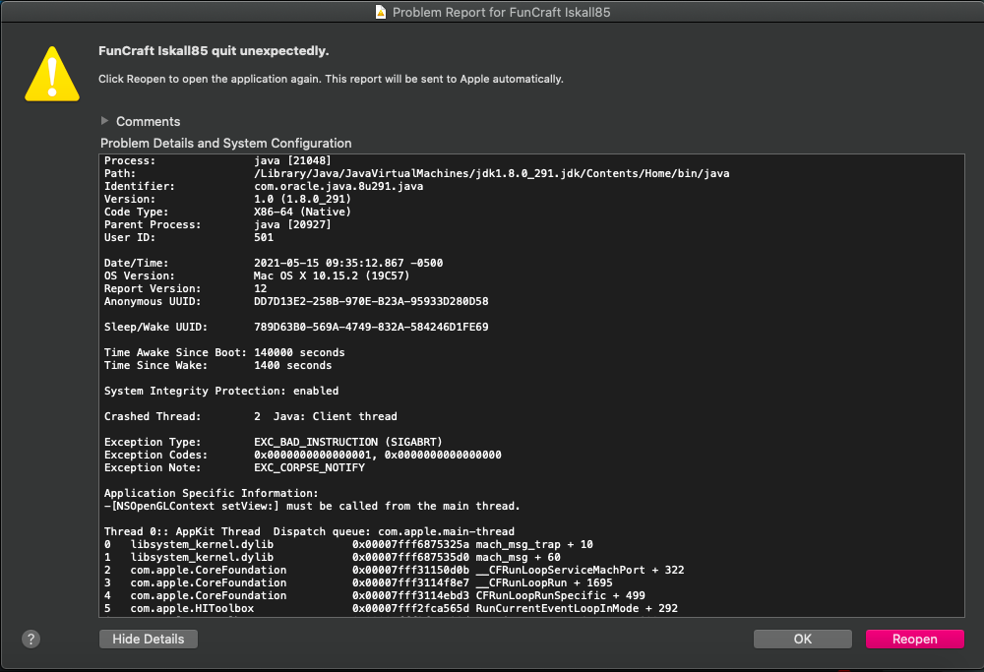Click Report Version value '12'
Image resolution: width=984 pixels, height=672 pixels.
[x=261, y=288]
